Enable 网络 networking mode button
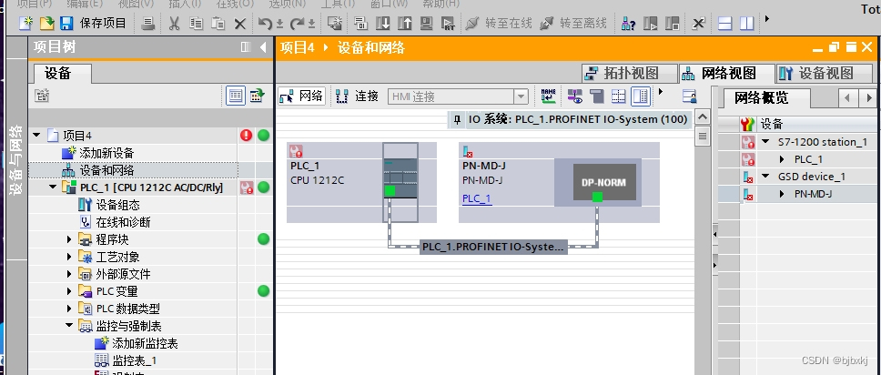This screenshot has width=881, height=375. (x=302, y=96)
